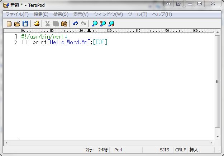Search upward with second magnifier icon
The width and height of the screenshot is (224, 156).
click(x=103, y=24)
